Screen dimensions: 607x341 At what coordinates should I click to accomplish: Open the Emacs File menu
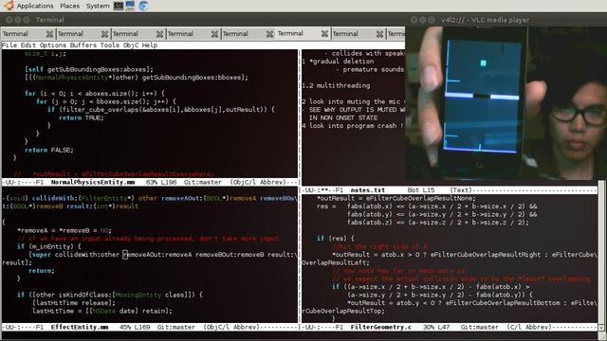click(9, 45)
